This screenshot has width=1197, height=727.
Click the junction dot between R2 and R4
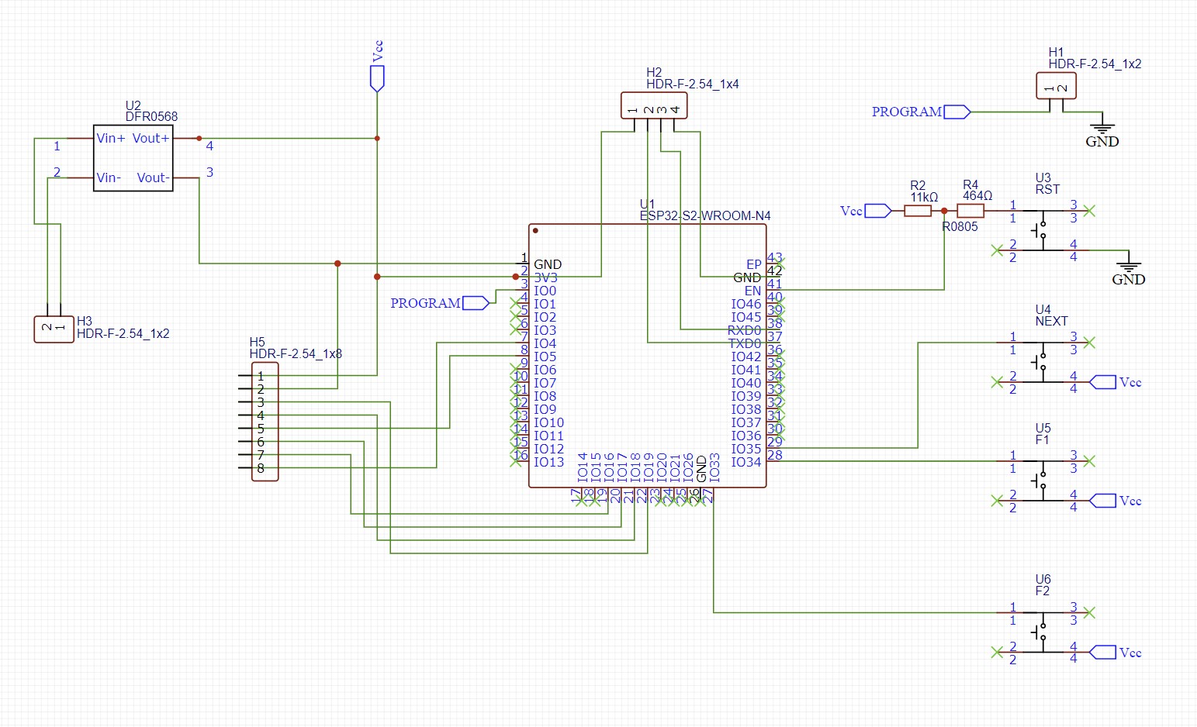(944, 211)
